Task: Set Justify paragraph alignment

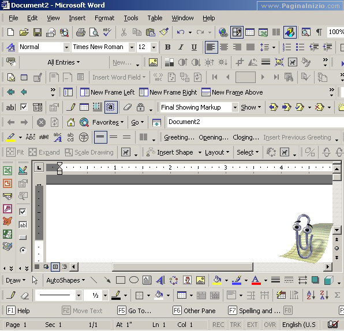Action: [250, 47]
